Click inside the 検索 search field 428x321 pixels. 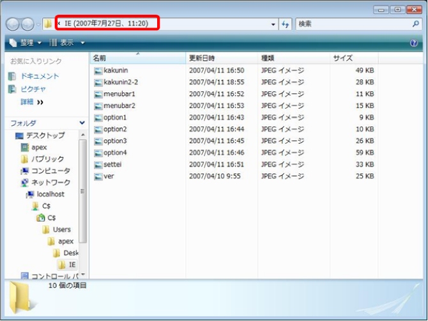(x=351, y=24)
